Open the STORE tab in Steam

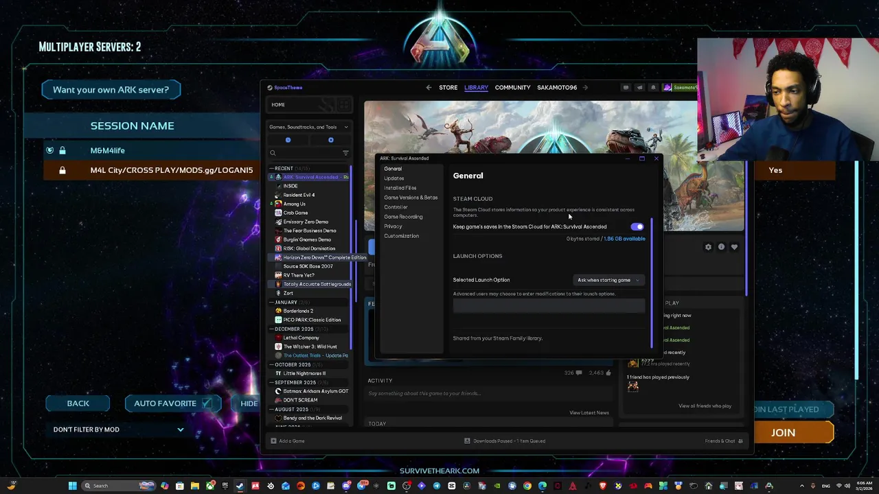tap(448, 87)
